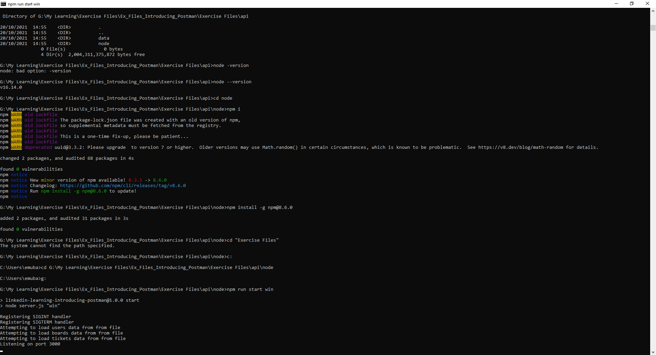
Task: Click 'Attempting to load tickets data' line
Action: pyautogui.click(x=63, y=339)
